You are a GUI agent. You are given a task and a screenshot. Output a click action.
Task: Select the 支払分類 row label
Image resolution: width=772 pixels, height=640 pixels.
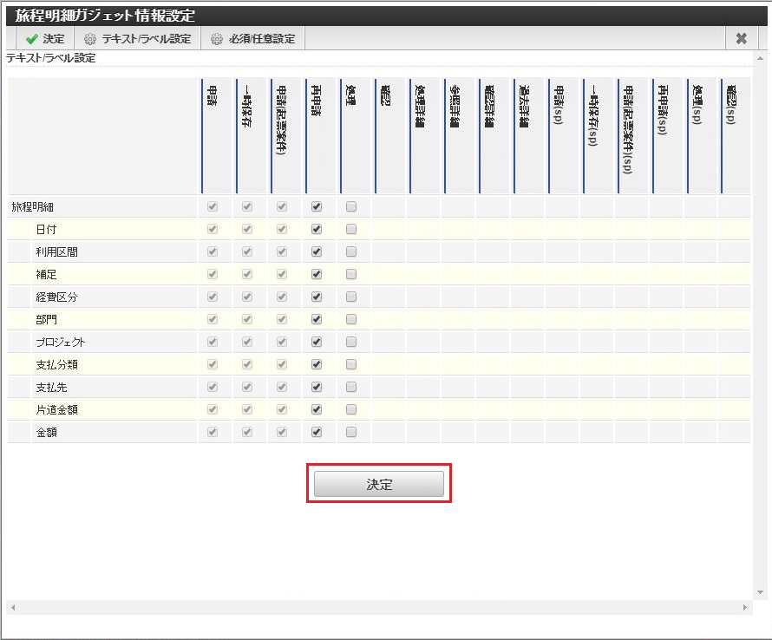point(56,365)
